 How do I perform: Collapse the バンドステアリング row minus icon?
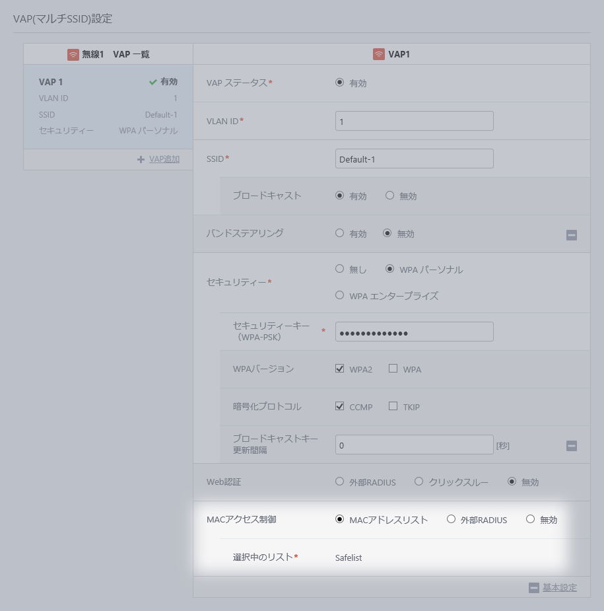(x=572, y=234)
